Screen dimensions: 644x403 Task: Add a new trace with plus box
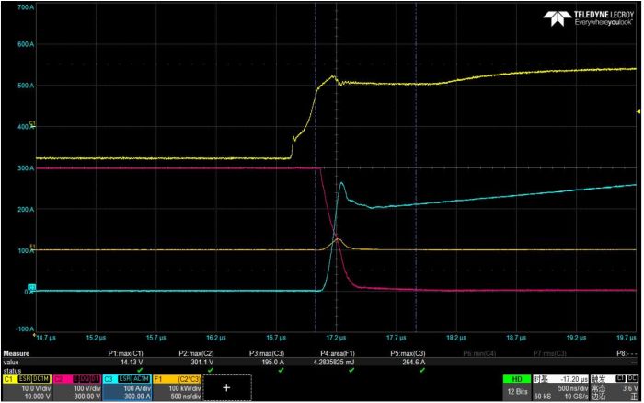(x=226, y=387)
